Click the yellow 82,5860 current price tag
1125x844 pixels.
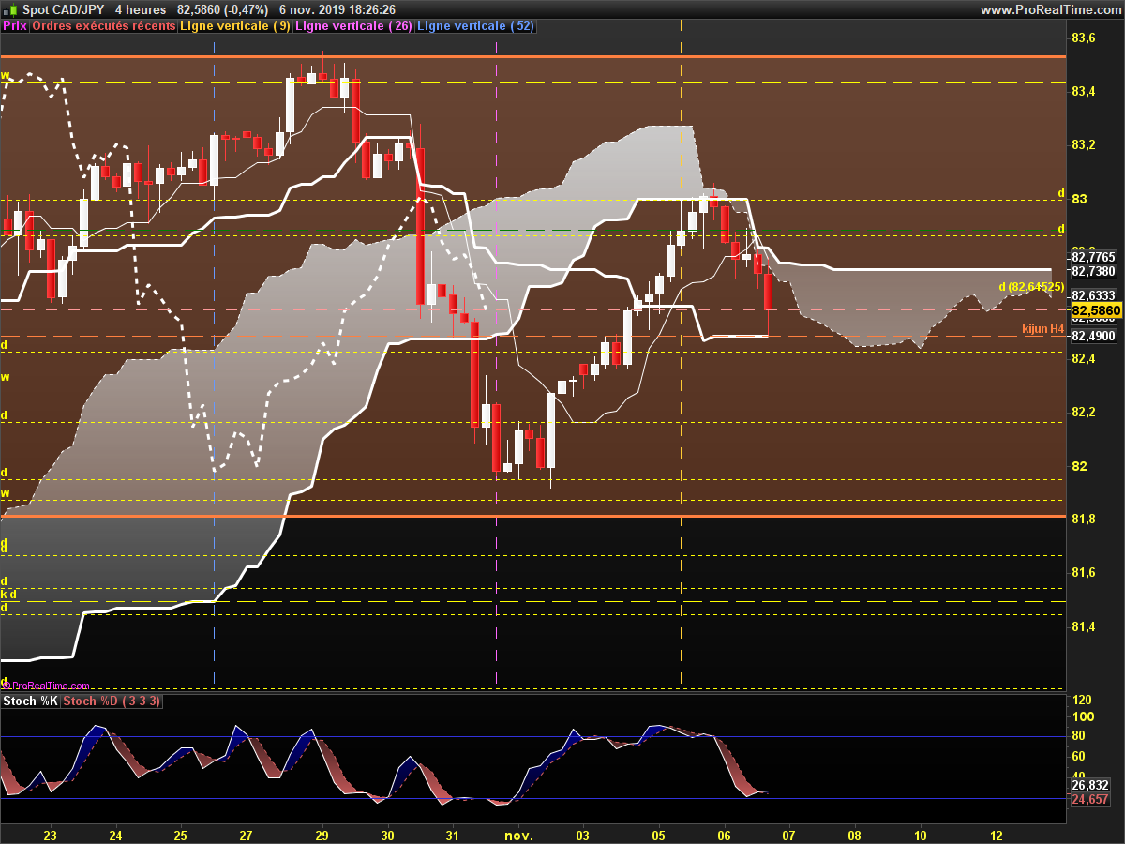(x=1096, y=310)
